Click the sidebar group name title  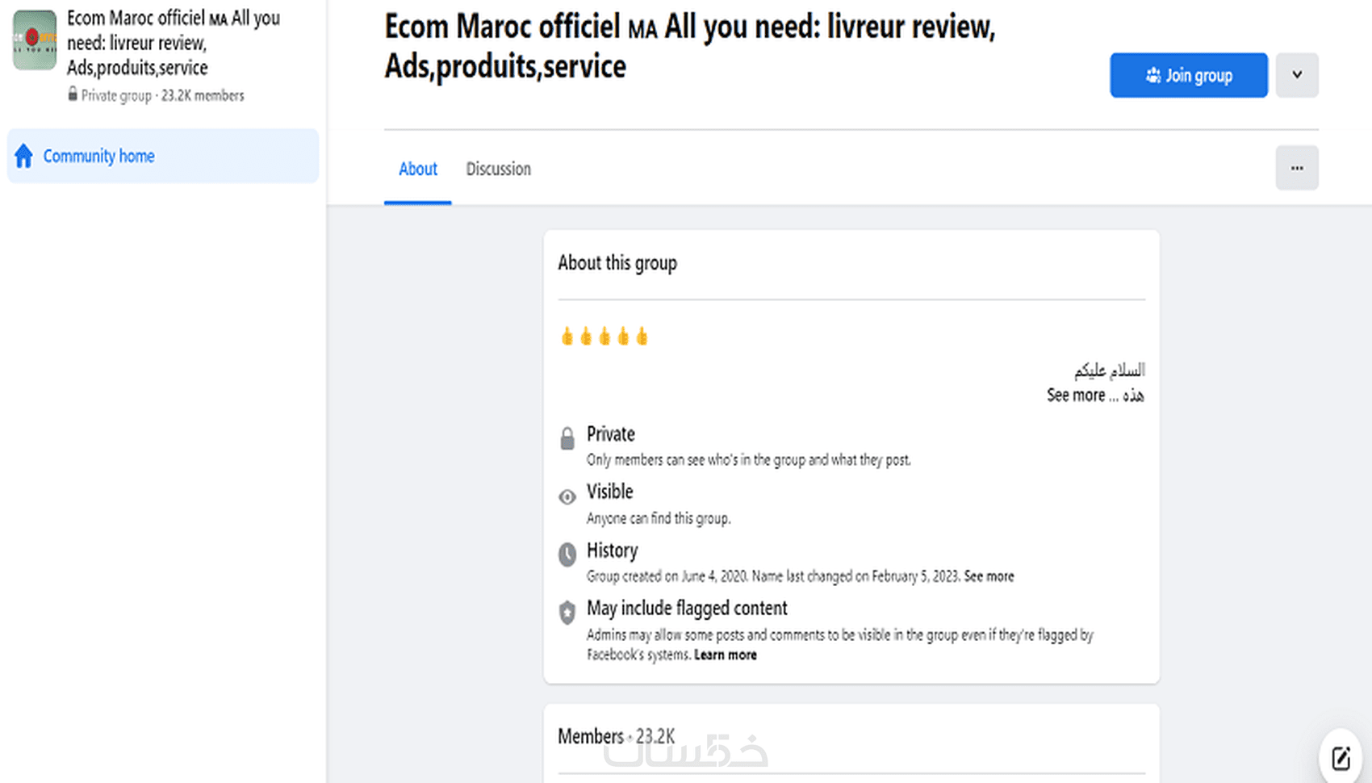[173, 43]
